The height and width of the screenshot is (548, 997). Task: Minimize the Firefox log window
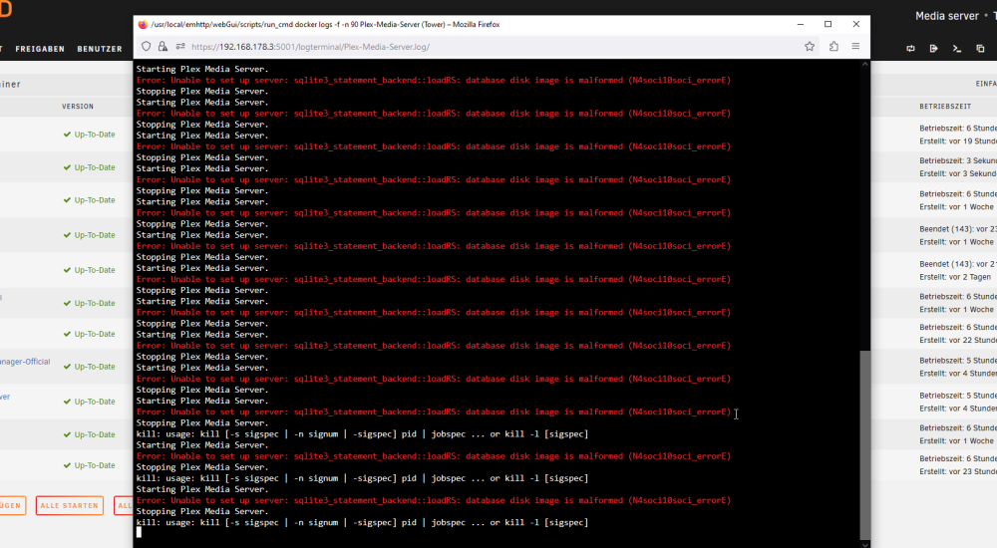[800, 24]
